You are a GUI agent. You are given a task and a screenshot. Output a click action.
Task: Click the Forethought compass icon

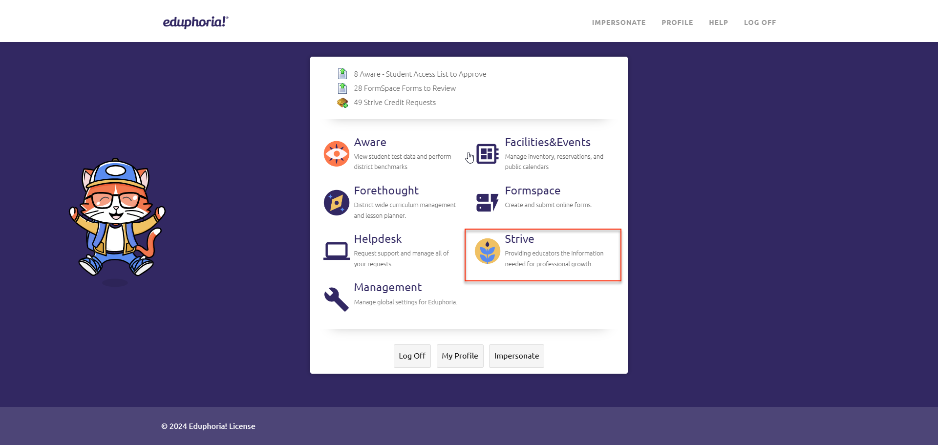(x=336, y=202)
